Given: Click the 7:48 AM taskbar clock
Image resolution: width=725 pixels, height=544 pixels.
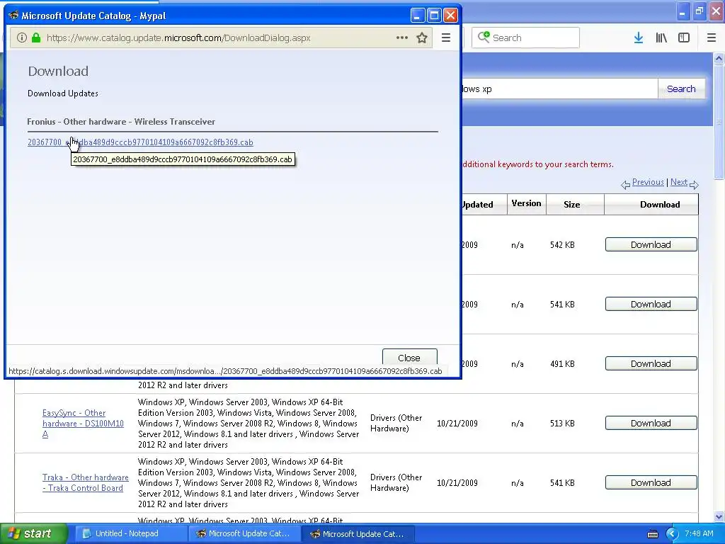Looking at the screenshot, I should click(699, 533).
